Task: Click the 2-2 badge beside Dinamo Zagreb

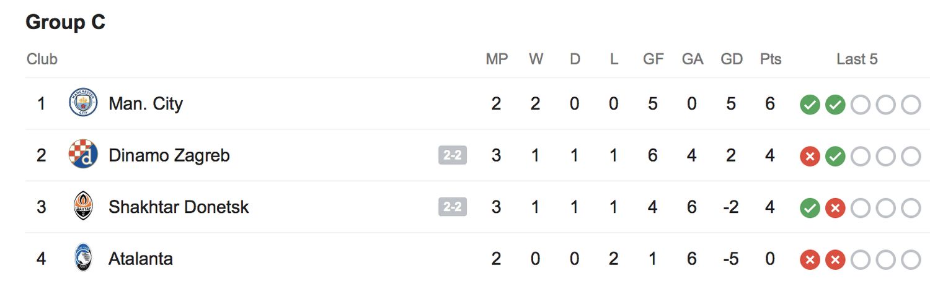Action: coord(453,155)
